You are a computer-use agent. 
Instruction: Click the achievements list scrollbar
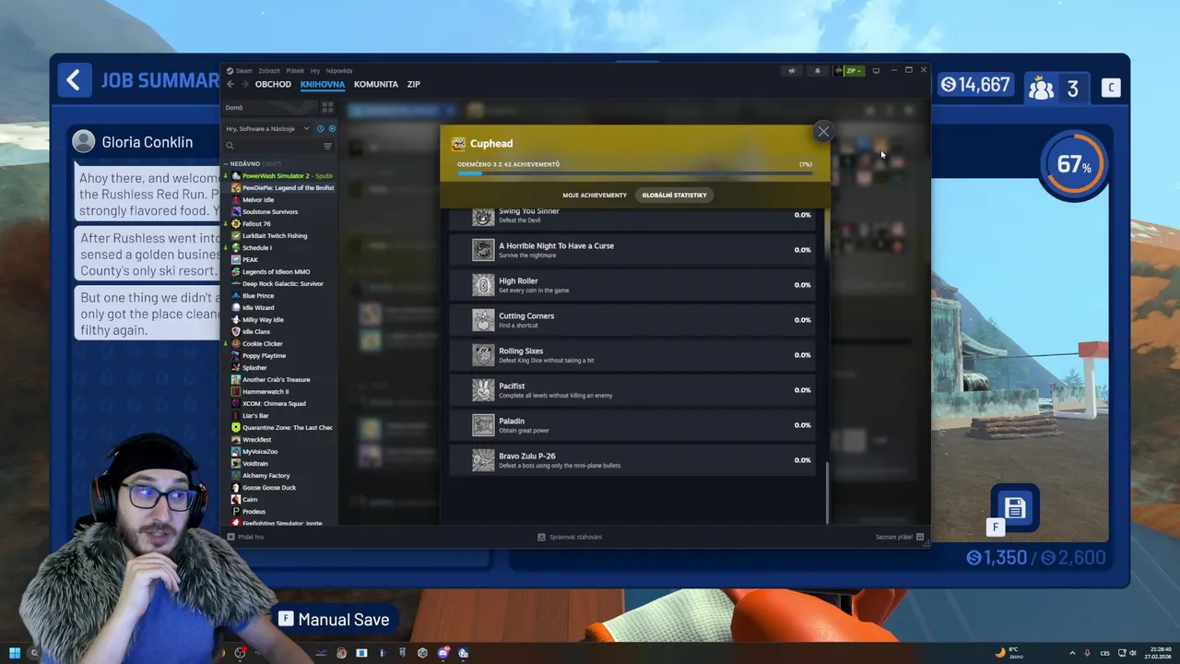(x=827, y=492)
